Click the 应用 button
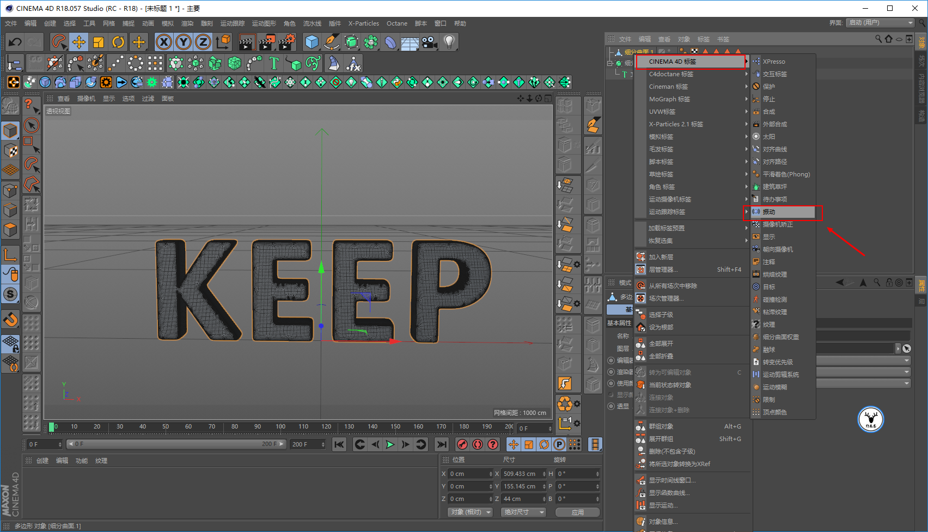Screen dimensions: 928x532 coord(577,512)
